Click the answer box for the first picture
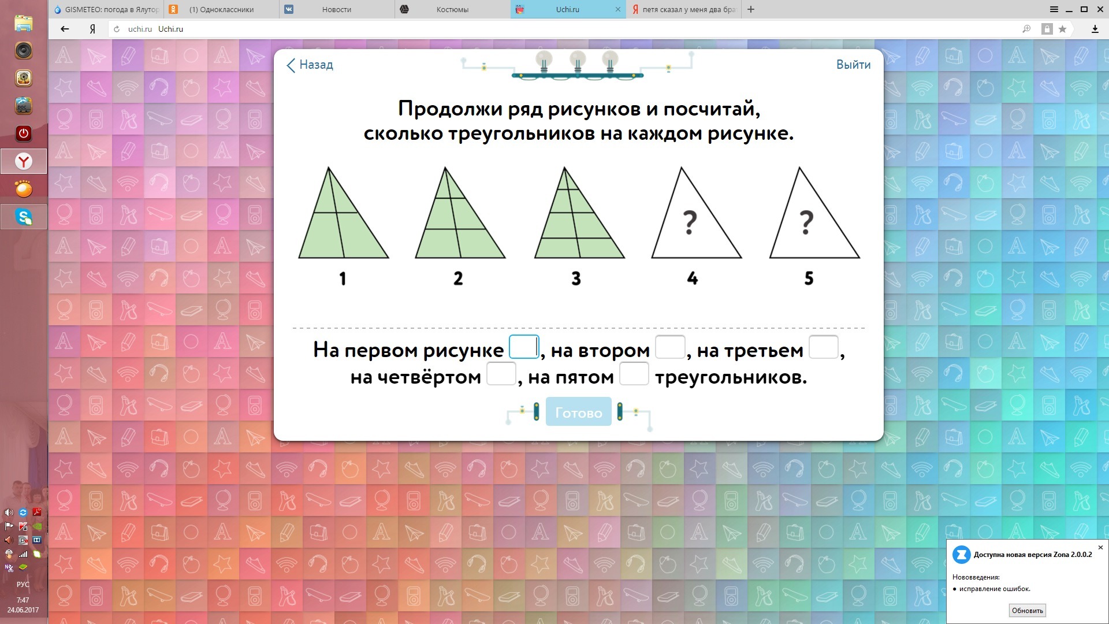This screenshot has height=624, width=1109. [524, 347]
